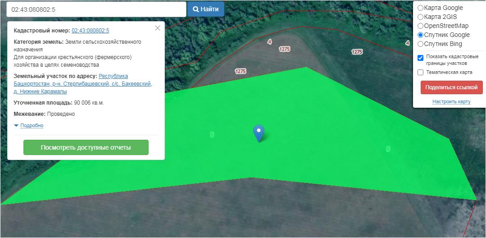
Task: Click the 1275 parcel label near top center
Action: point(284,49)
